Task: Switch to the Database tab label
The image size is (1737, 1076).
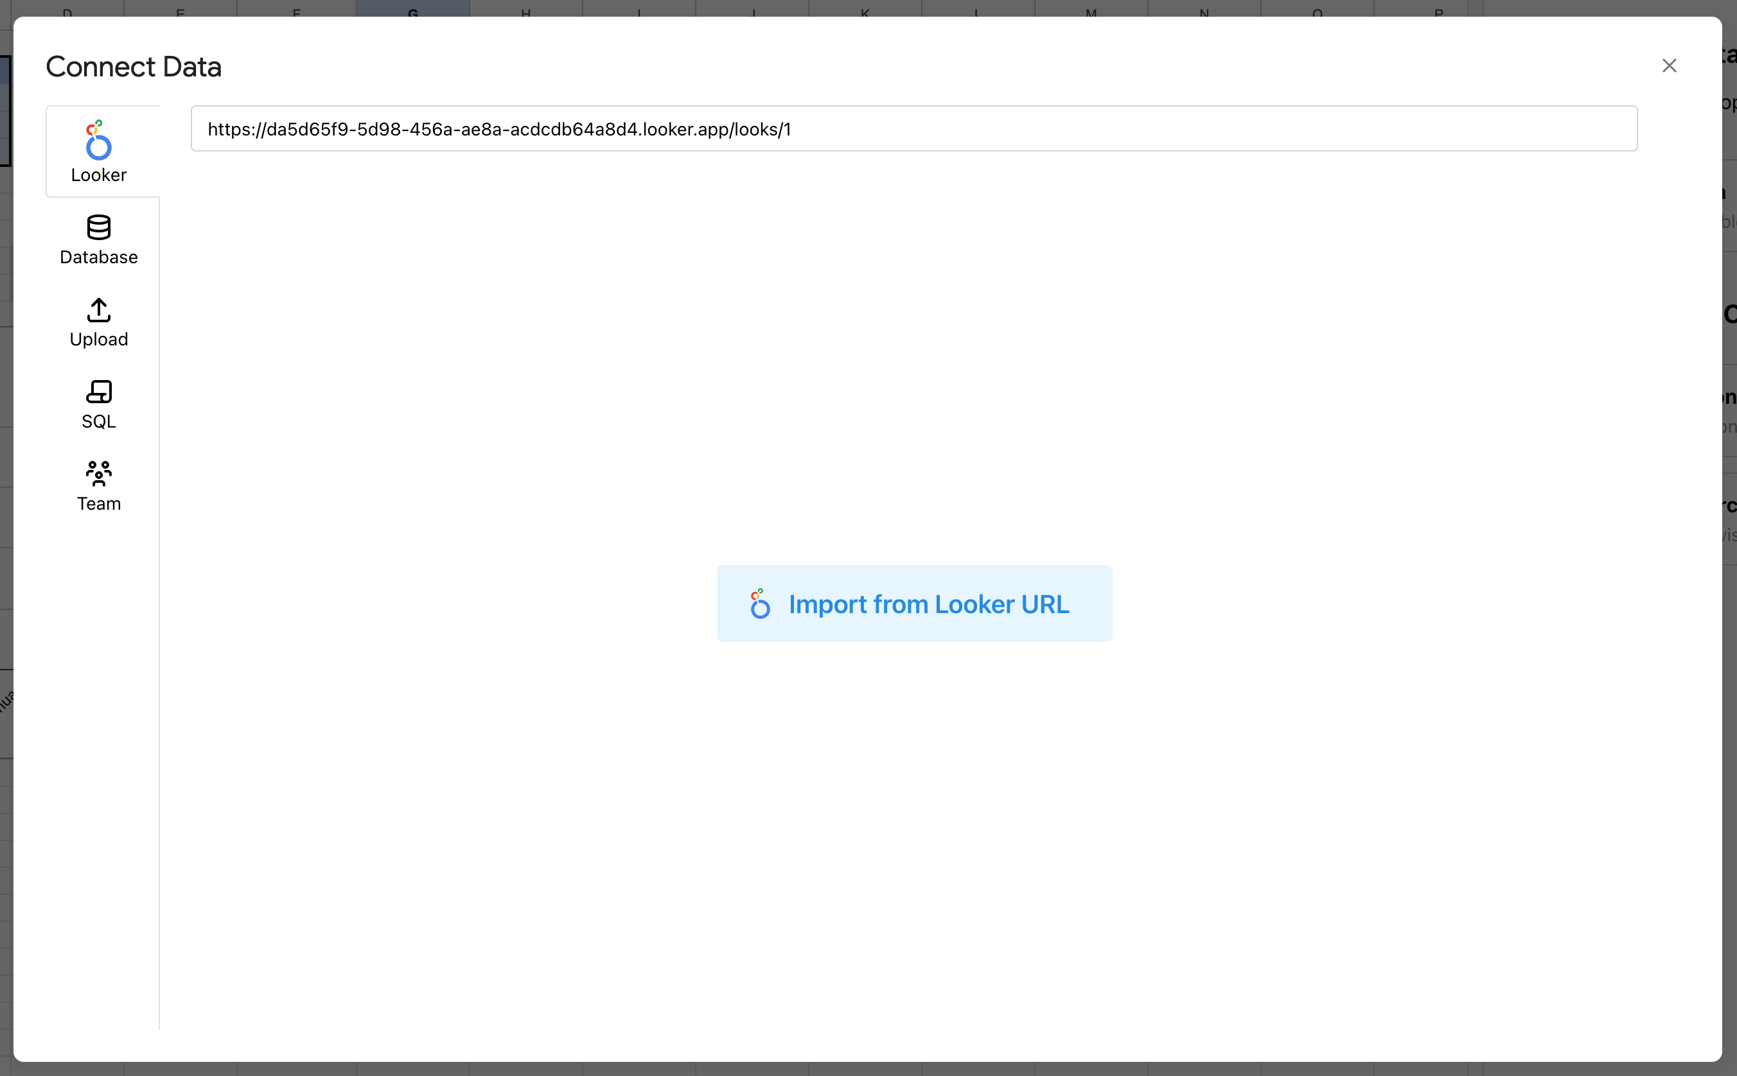Action: click(x=98, y=257)
